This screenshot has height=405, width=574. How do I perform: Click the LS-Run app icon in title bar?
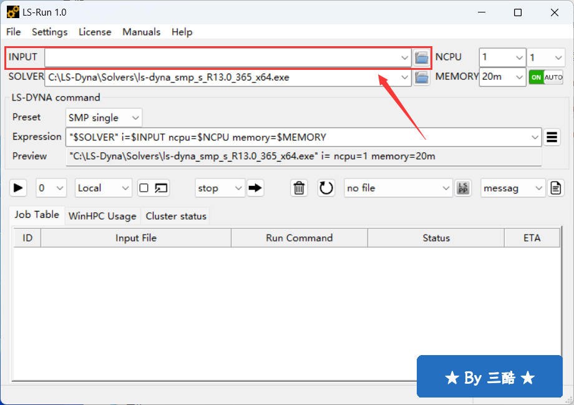point(13,12)
